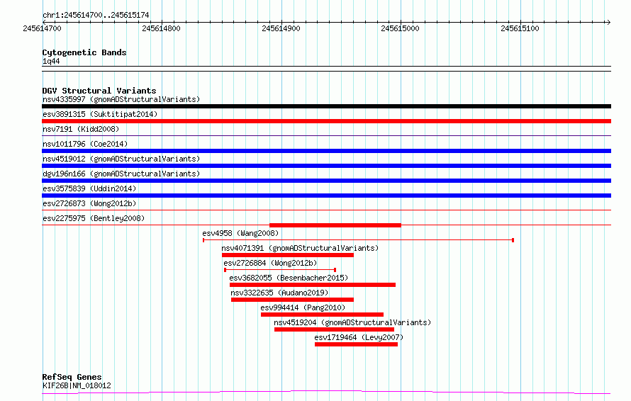This screenshot has width=631, height=401.
Task: Open esv1719464 (Levy2007) label
Action: (359, 337)
